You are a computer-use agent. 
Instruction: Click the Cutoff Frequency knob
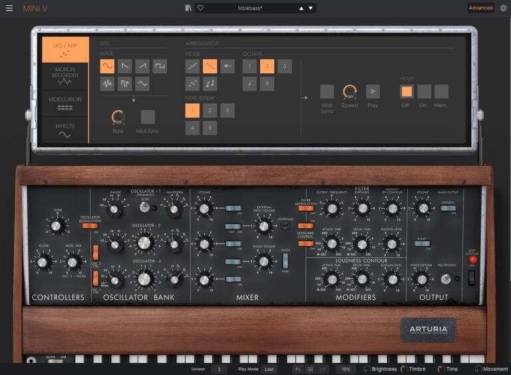(332, 208)
